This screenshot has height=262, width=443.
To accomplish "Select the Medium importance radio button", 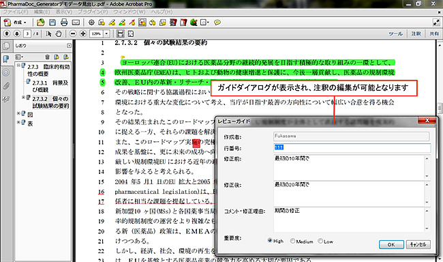I will [292, 241].
